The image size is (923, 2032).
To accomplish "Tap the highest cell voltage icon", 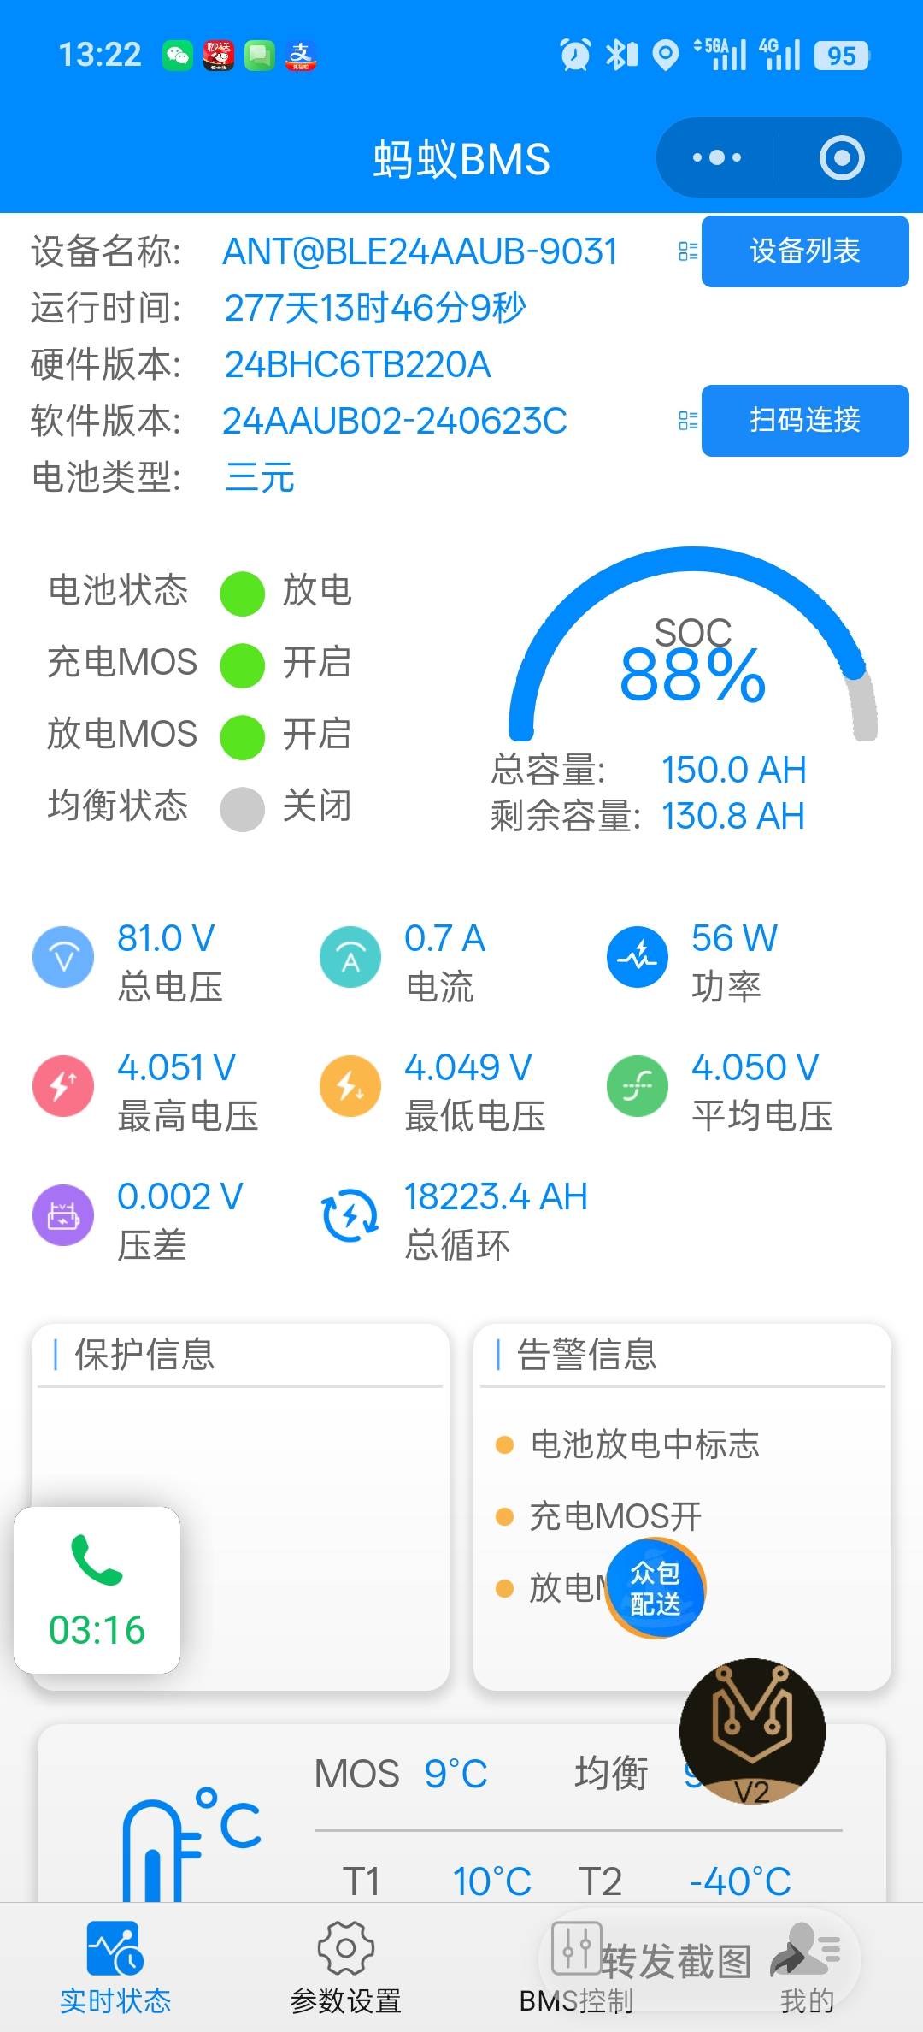I will coord(63,1085).
